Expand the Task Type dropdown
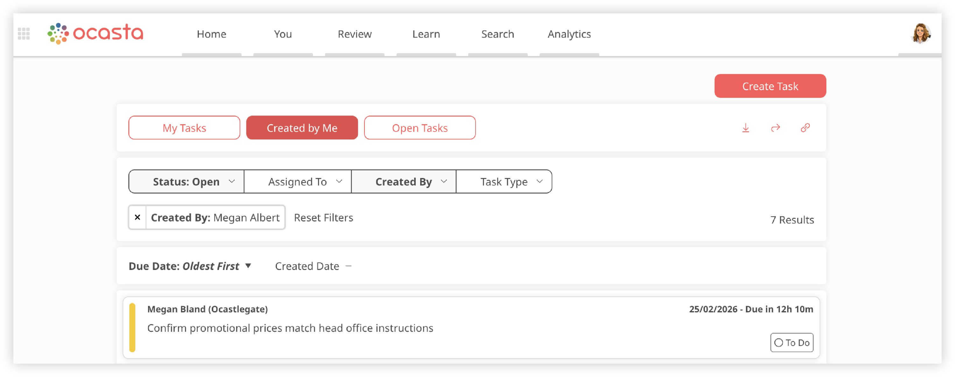 click(504, 181)
